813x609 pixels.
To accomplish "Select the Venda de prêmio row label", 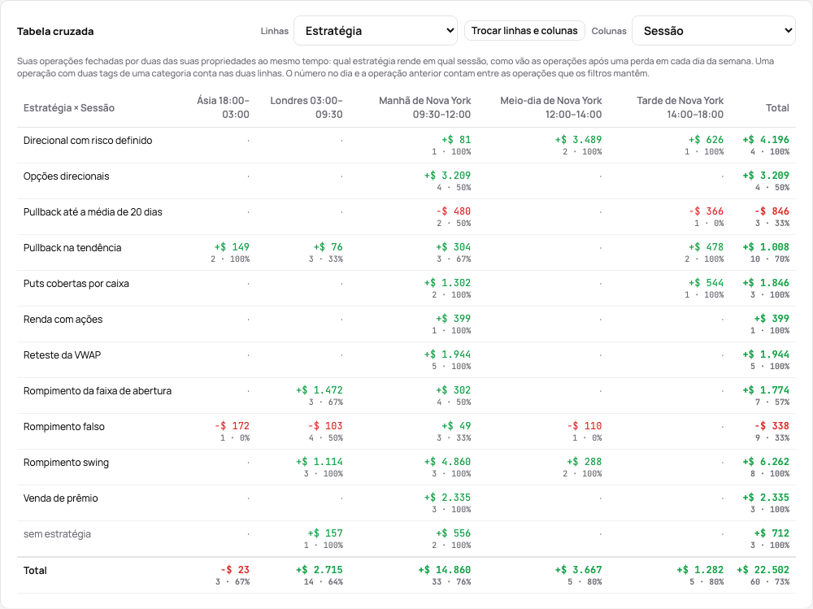I will coord(61,498).
